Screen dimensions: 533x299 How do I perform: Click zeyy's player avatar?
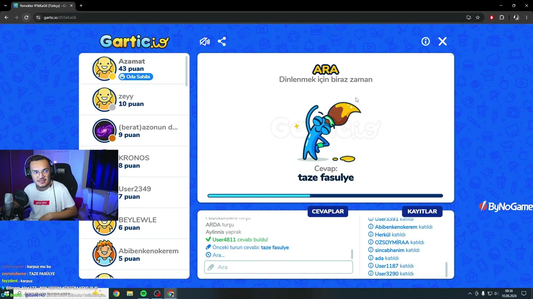click(104, 100)
